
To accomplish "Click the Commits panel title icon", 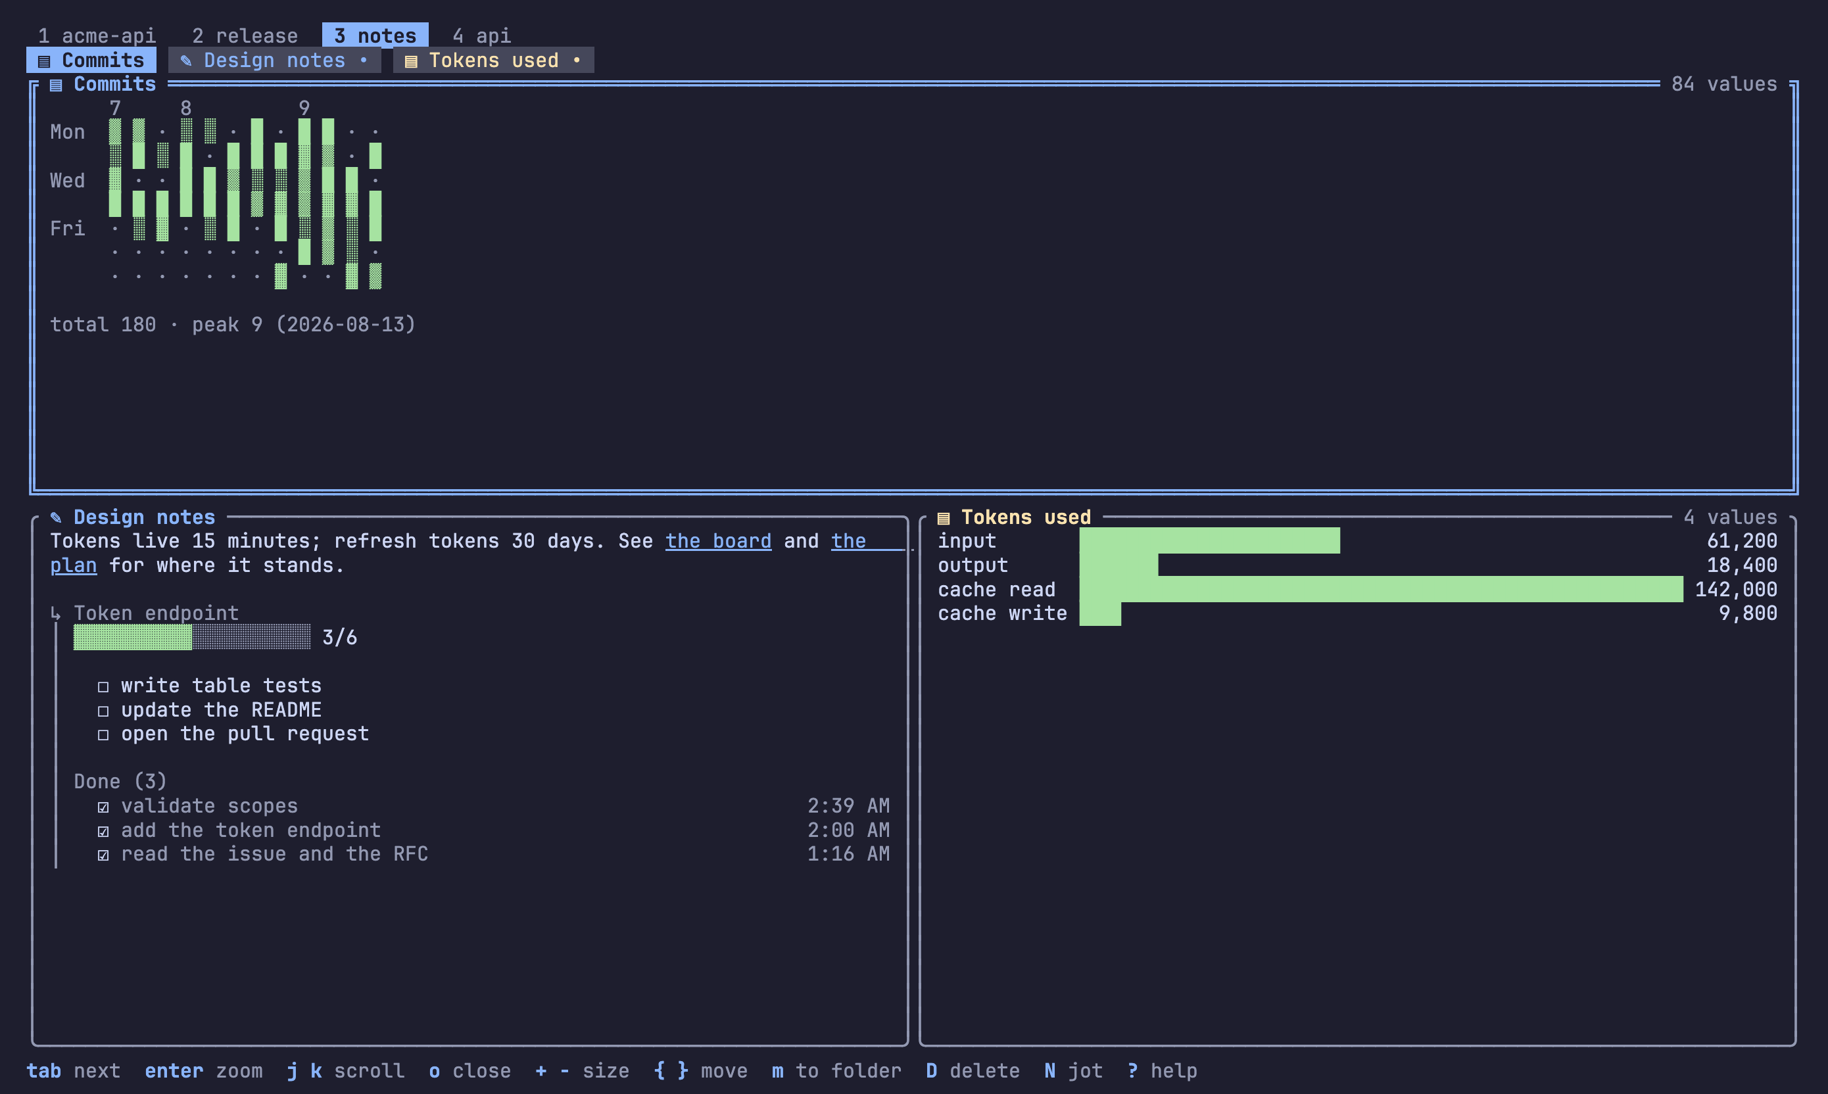I will coord(56,85).
